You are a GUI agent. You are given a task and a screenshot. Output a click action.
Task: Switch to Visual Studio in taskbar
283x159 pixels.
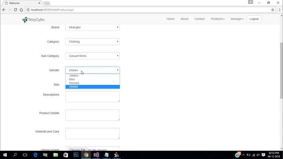[x=96, y=155]
